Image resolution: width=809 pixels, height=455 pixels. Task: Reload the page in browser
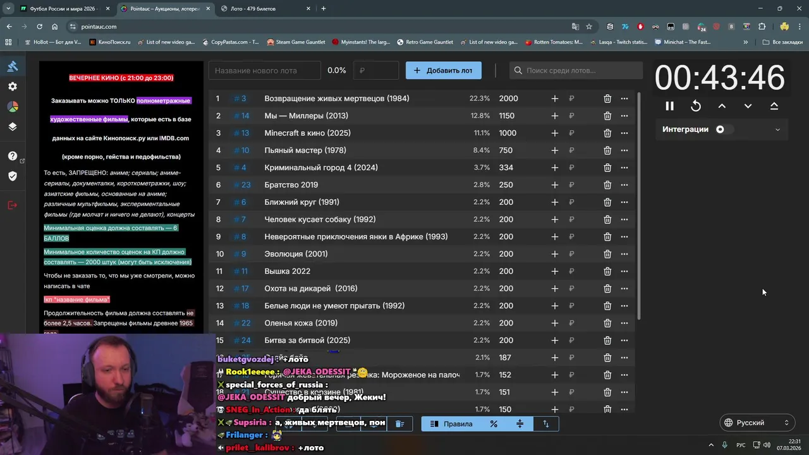(x=39, y=27)
